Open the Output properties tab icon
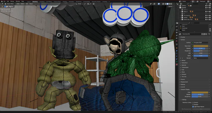This screenshot has width=212, height=113. pos(177,33)
